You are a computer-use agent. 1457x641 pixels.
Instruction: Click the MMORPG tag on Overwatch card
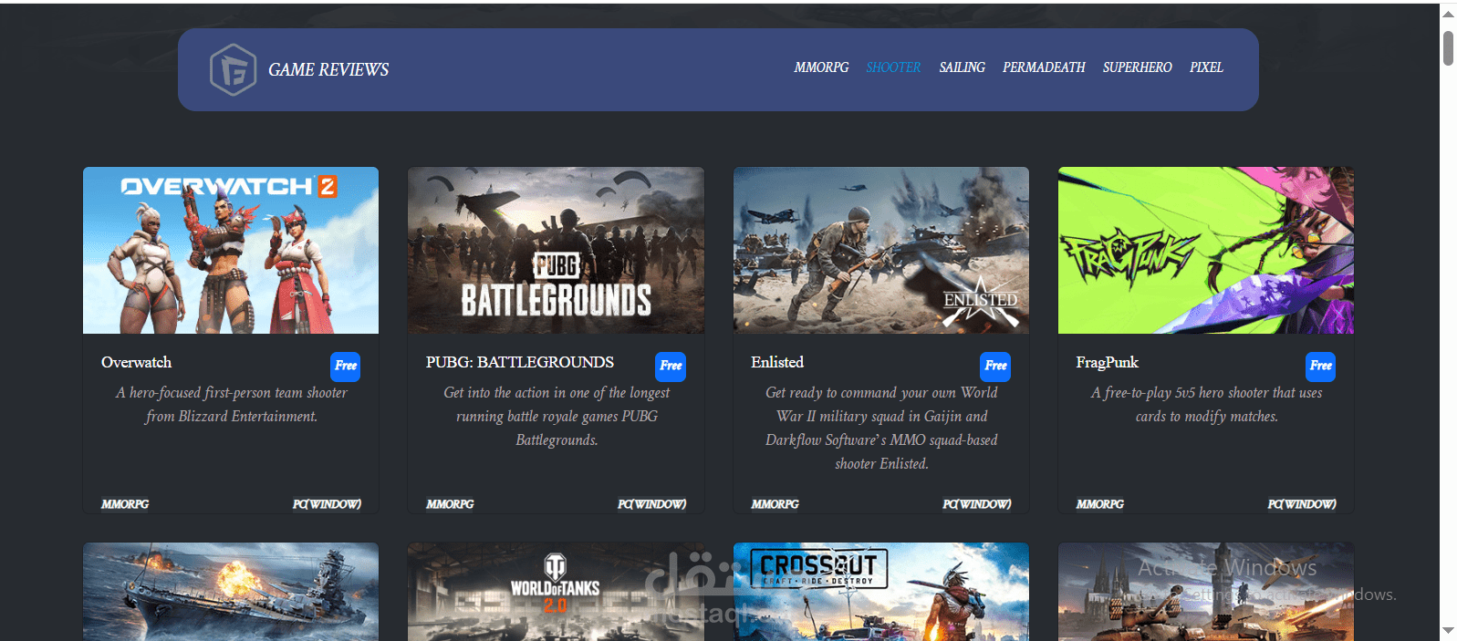pos(125,504)
